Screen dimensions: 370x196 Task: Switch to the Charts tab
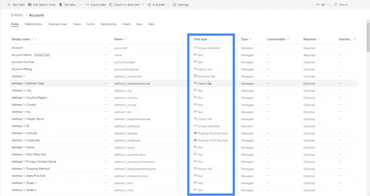pyautogui.click(x=126, y=24)
